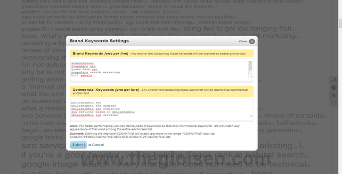Click the 'green lane seo' line in Brand Keywords

tap(84, 69)
